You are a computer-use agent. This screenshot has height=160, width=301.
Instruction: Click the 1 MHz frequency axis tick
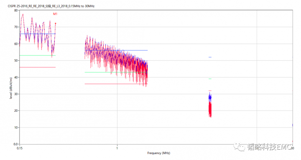[117, 148]
